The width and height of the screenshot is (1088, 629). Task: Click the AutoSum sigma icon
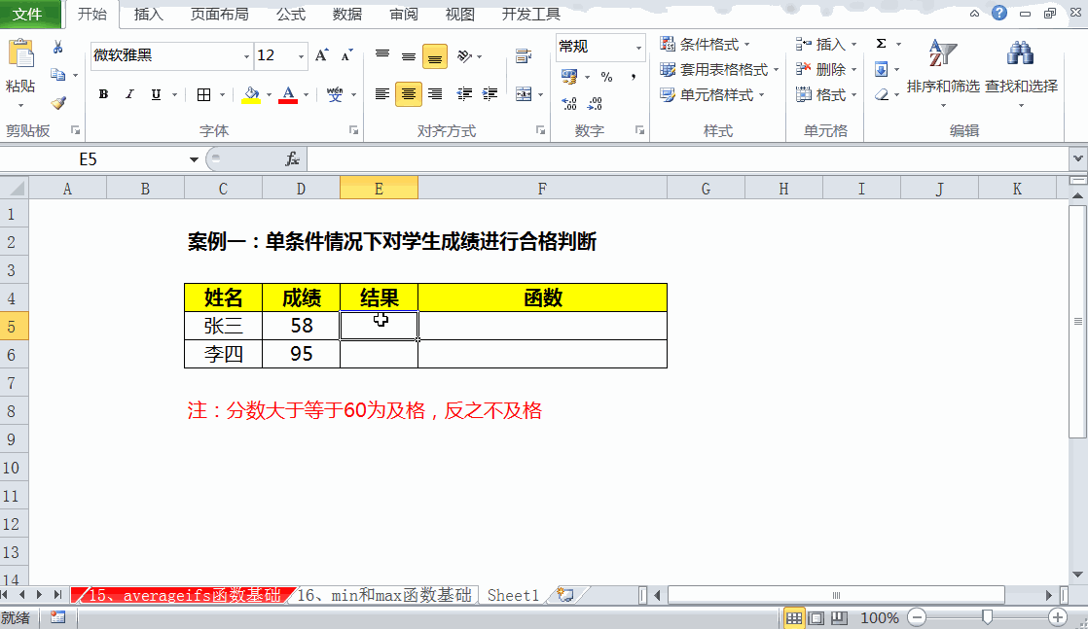pos(882,44)
